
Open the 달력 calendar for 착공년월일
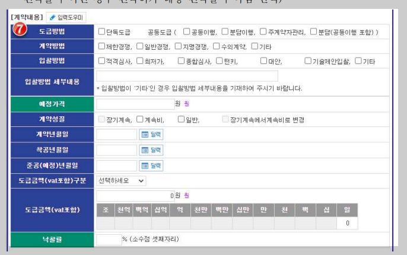[151, 150]
